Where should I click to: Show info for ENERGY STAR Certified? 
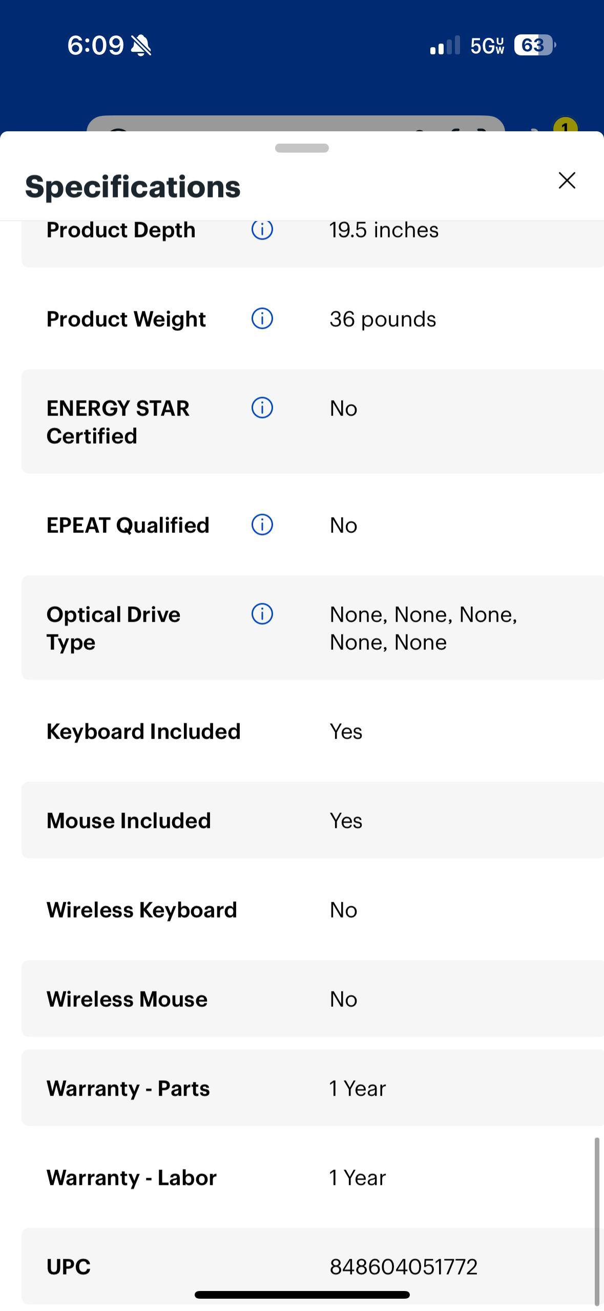tap(262, 408)
